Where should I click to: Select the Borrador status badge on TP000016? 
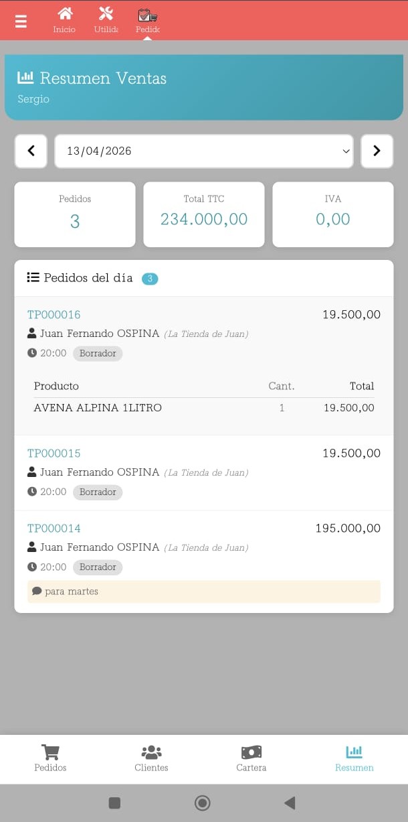pyautogui.click(x=98, y=353)
